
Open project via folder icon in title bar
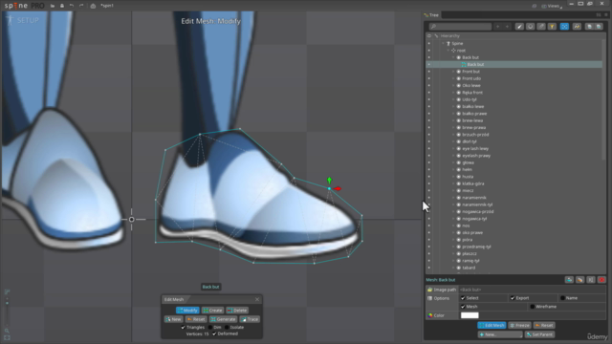point(53,6)
